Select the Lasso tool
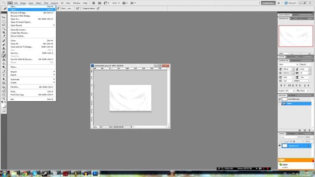Screen dimensions: 315x177 point(4,25)
